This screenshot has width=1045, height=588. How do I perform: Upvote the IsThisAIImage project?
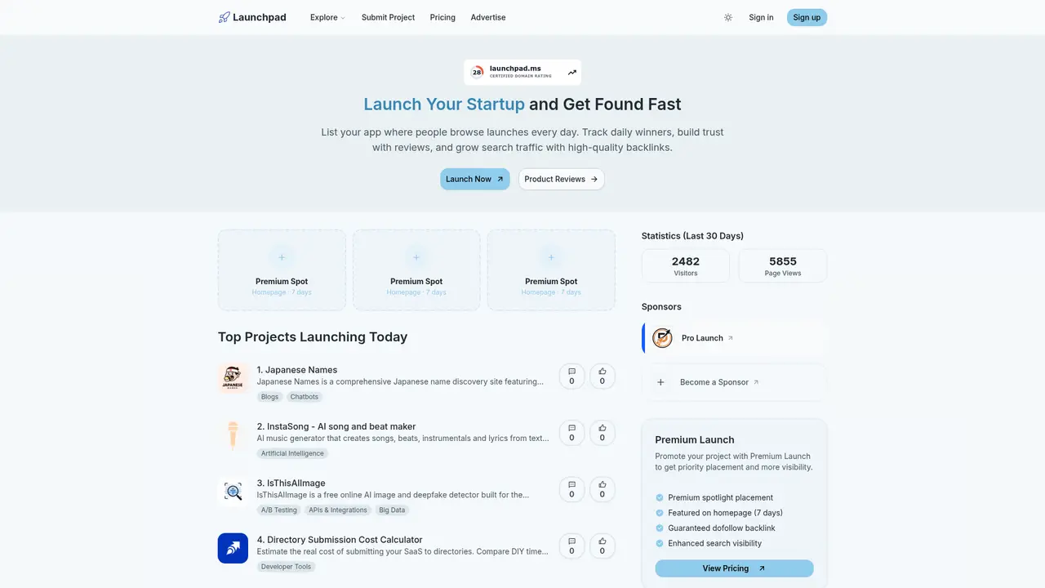603,489
